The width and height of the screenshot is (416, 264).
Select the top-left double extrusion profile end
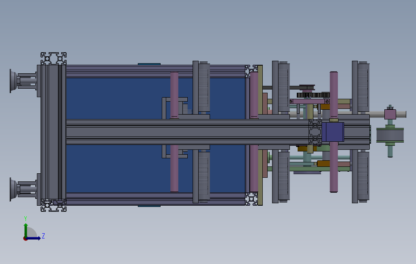click(54, 58)
